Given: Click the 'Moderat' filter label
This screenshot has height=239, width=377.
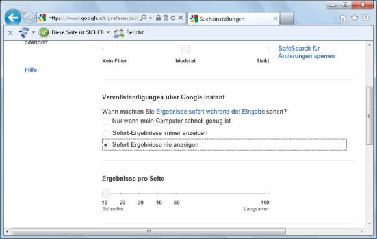Looking at the screenshot, I should click(x=185, y=61).
